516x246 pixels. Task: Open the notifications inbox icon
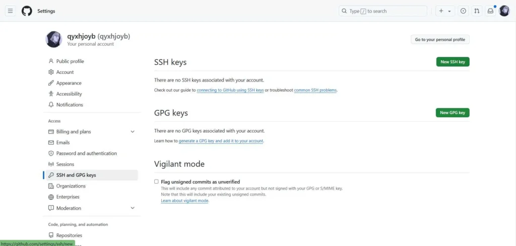(x=490, y=11)
